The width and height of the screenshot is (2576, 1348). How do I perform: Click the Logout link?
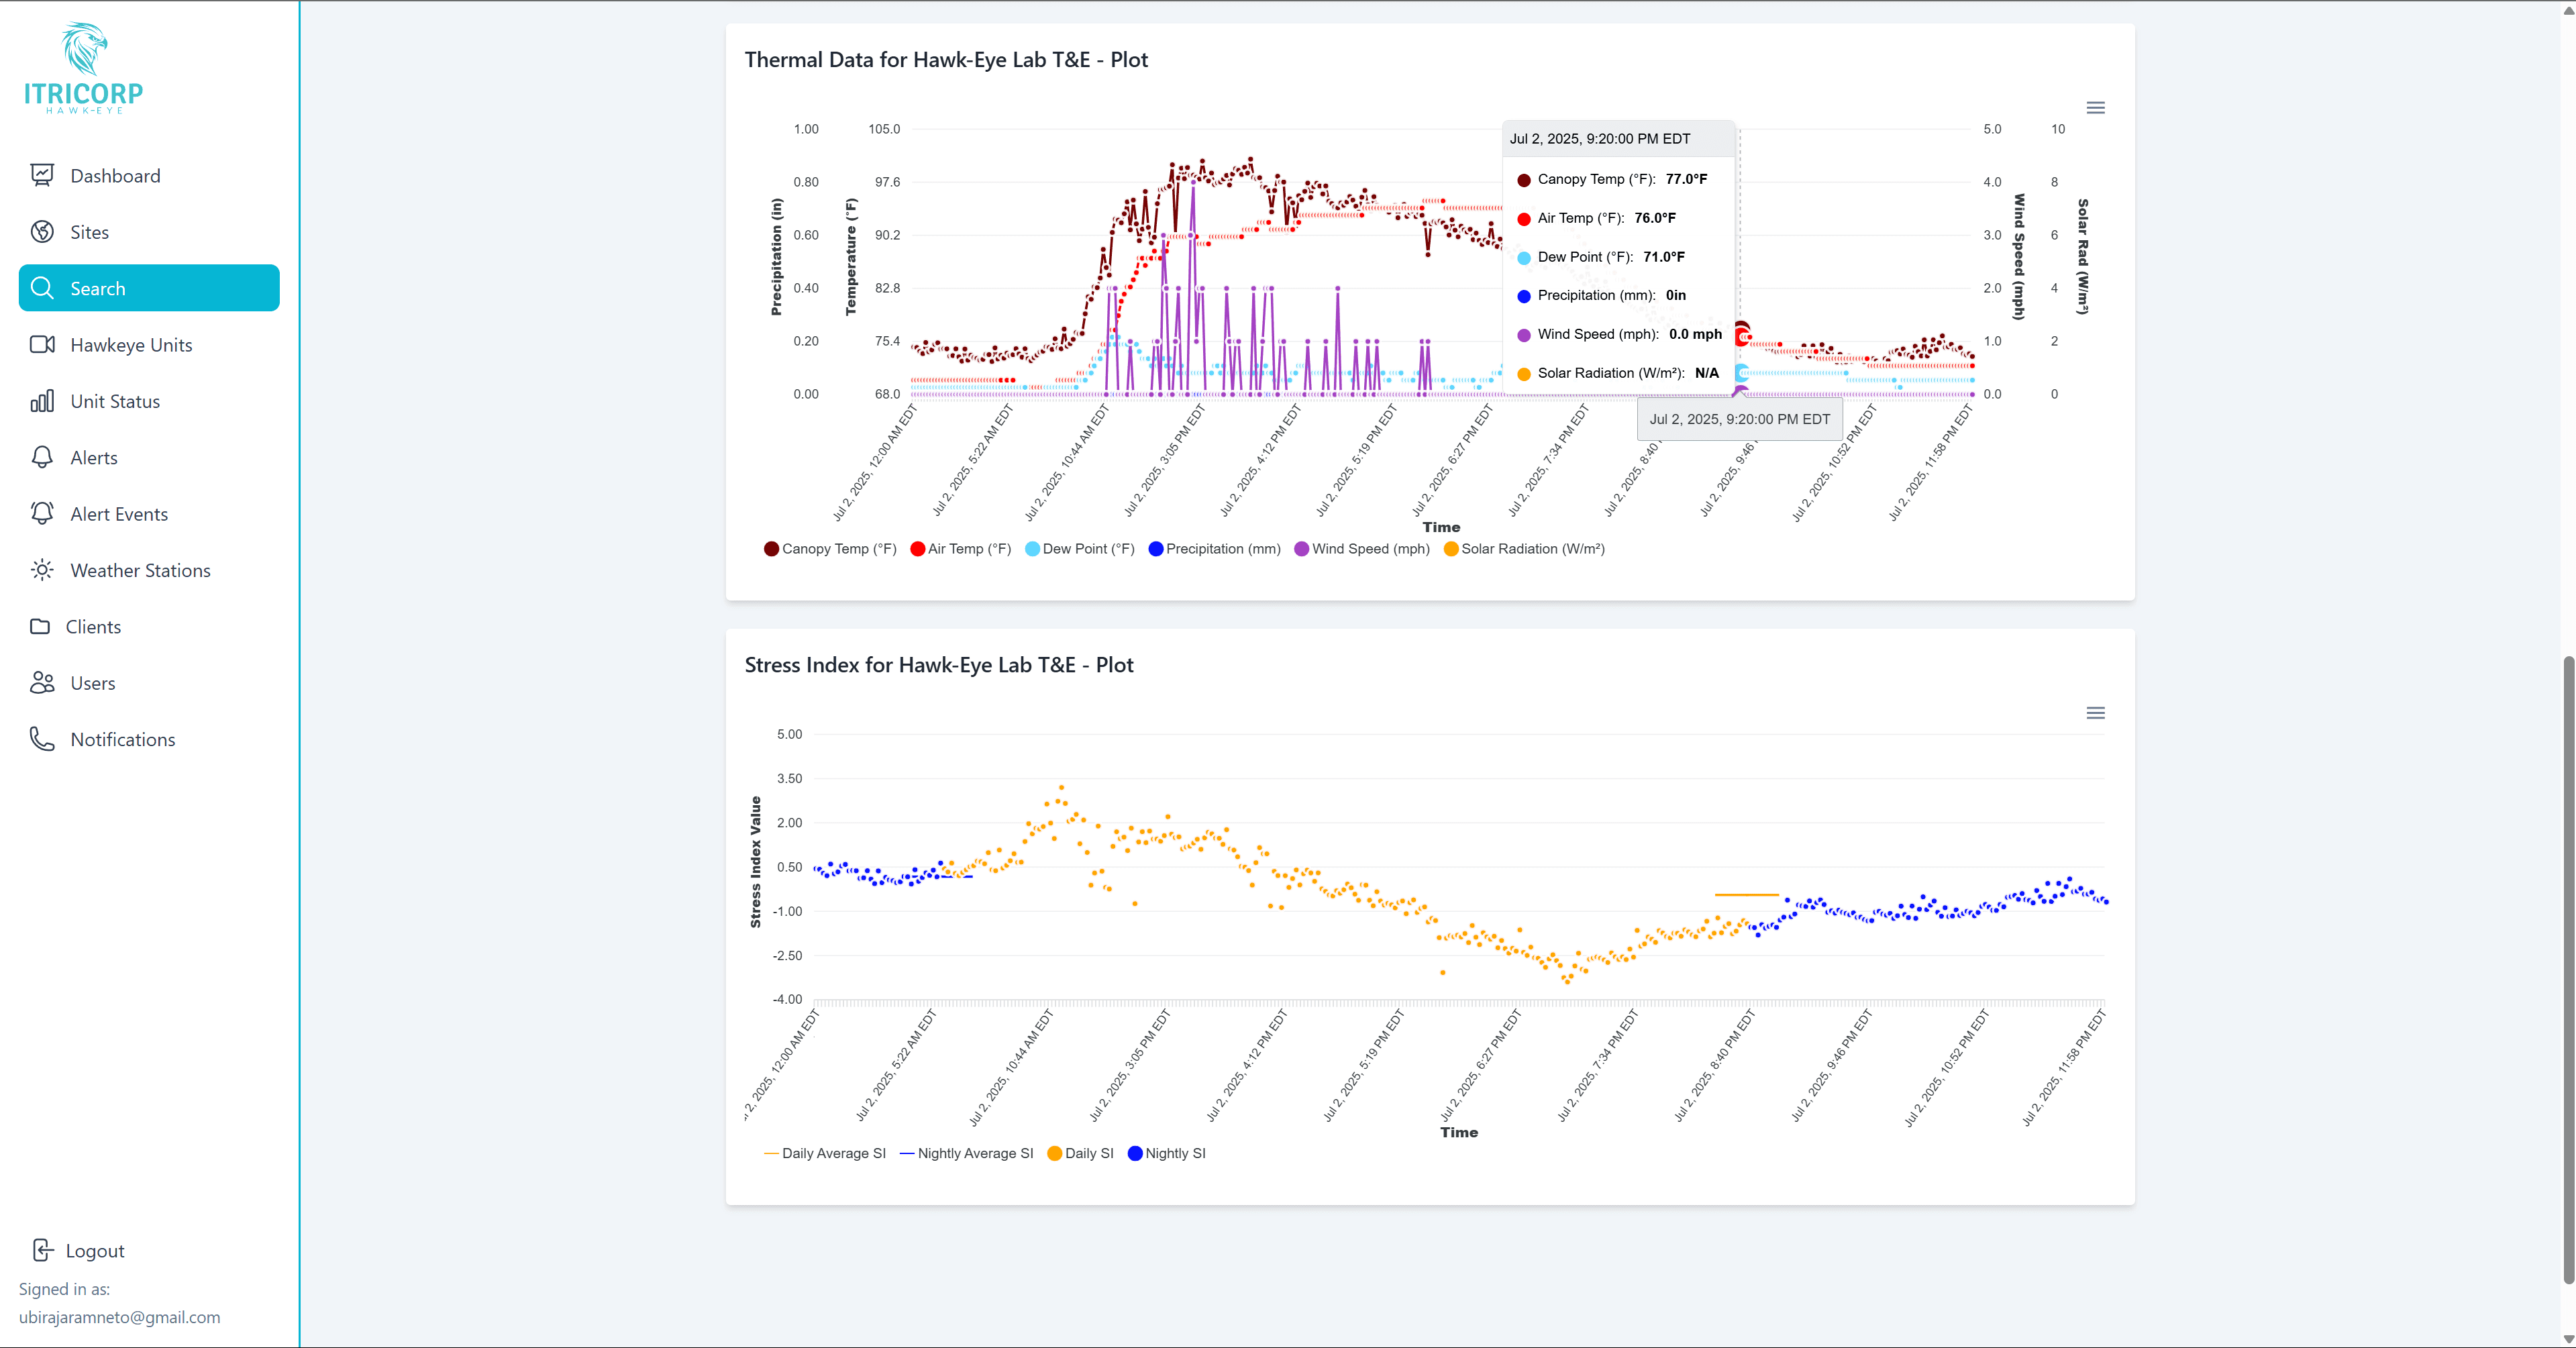click(x=94, y=1251)
